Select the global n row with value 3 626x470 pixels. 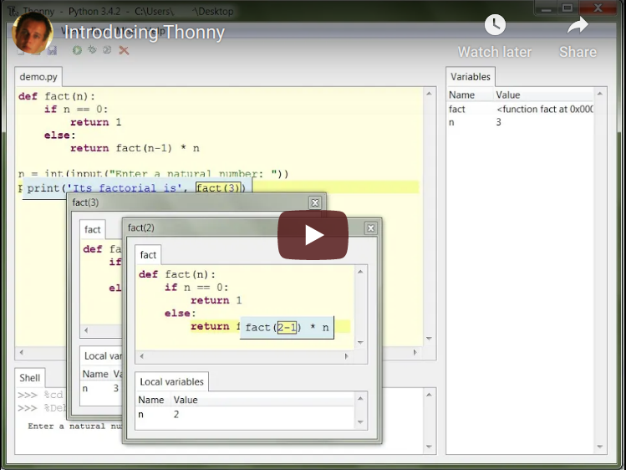[x=520, y=122]
